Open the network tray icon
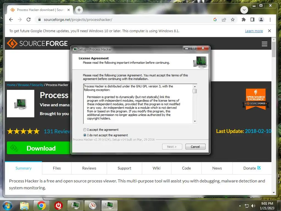The width and height of the screenshot is (281, 211). click(247, 206)
